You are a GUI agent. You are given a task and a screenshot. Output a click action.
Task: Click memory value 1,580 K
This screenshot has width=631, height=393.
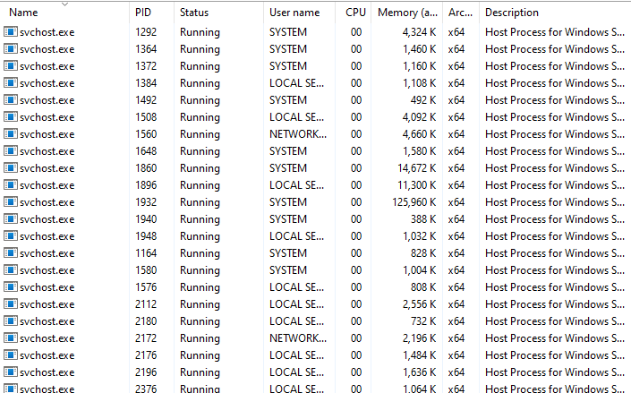(419, 151)
